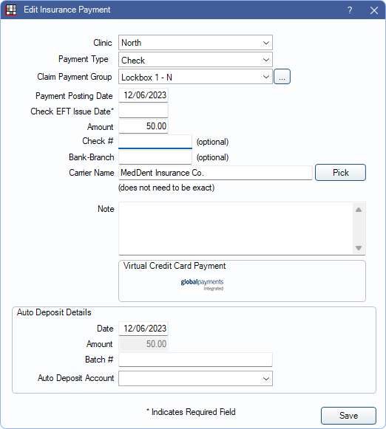Screen dimensions: 386x429
Task: Select the Bank-Branch input field
Action: pyautogui.click(x=155, y=157)
